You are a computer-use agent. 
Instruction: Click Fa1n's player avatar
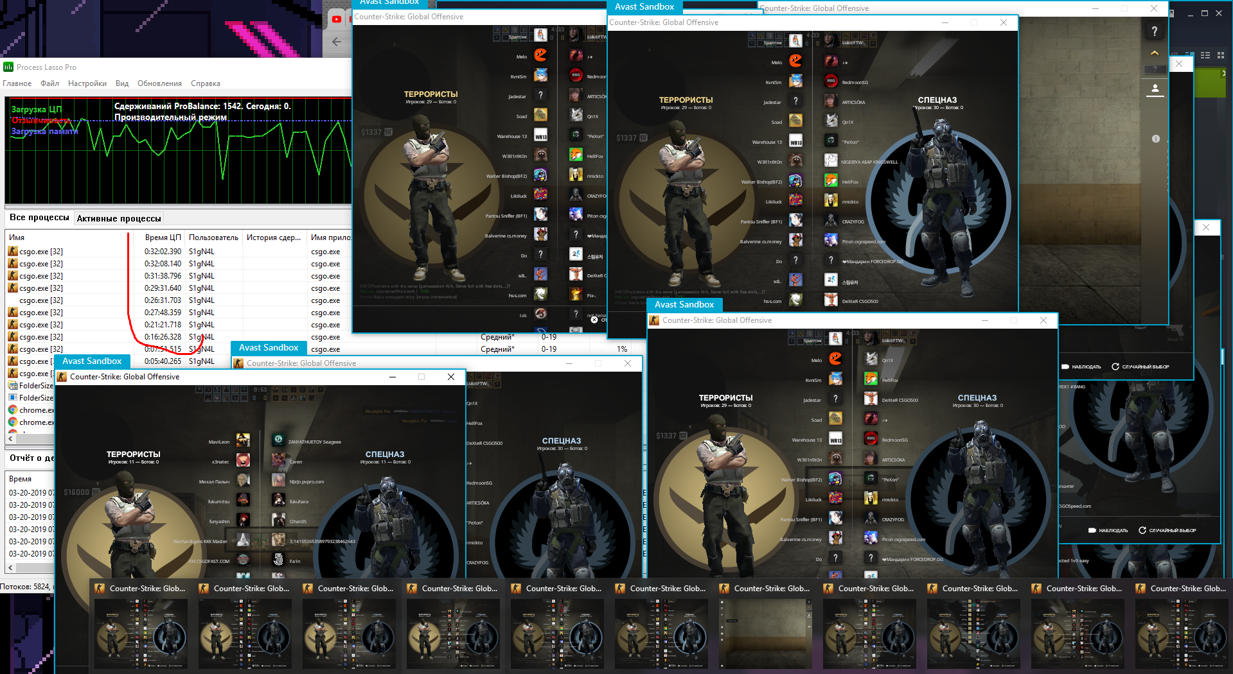278,560
